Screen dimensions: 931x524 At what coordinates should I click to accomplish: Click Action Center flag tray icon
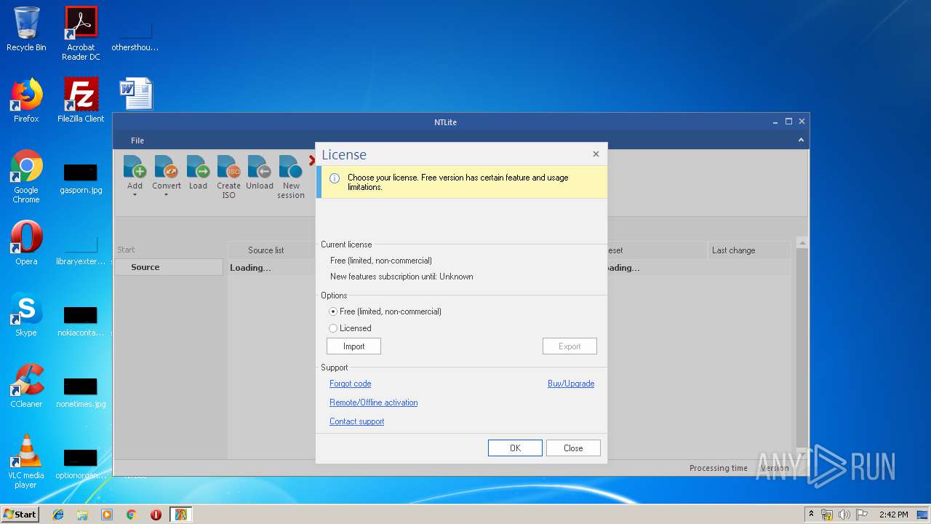(x=860, y=515)
